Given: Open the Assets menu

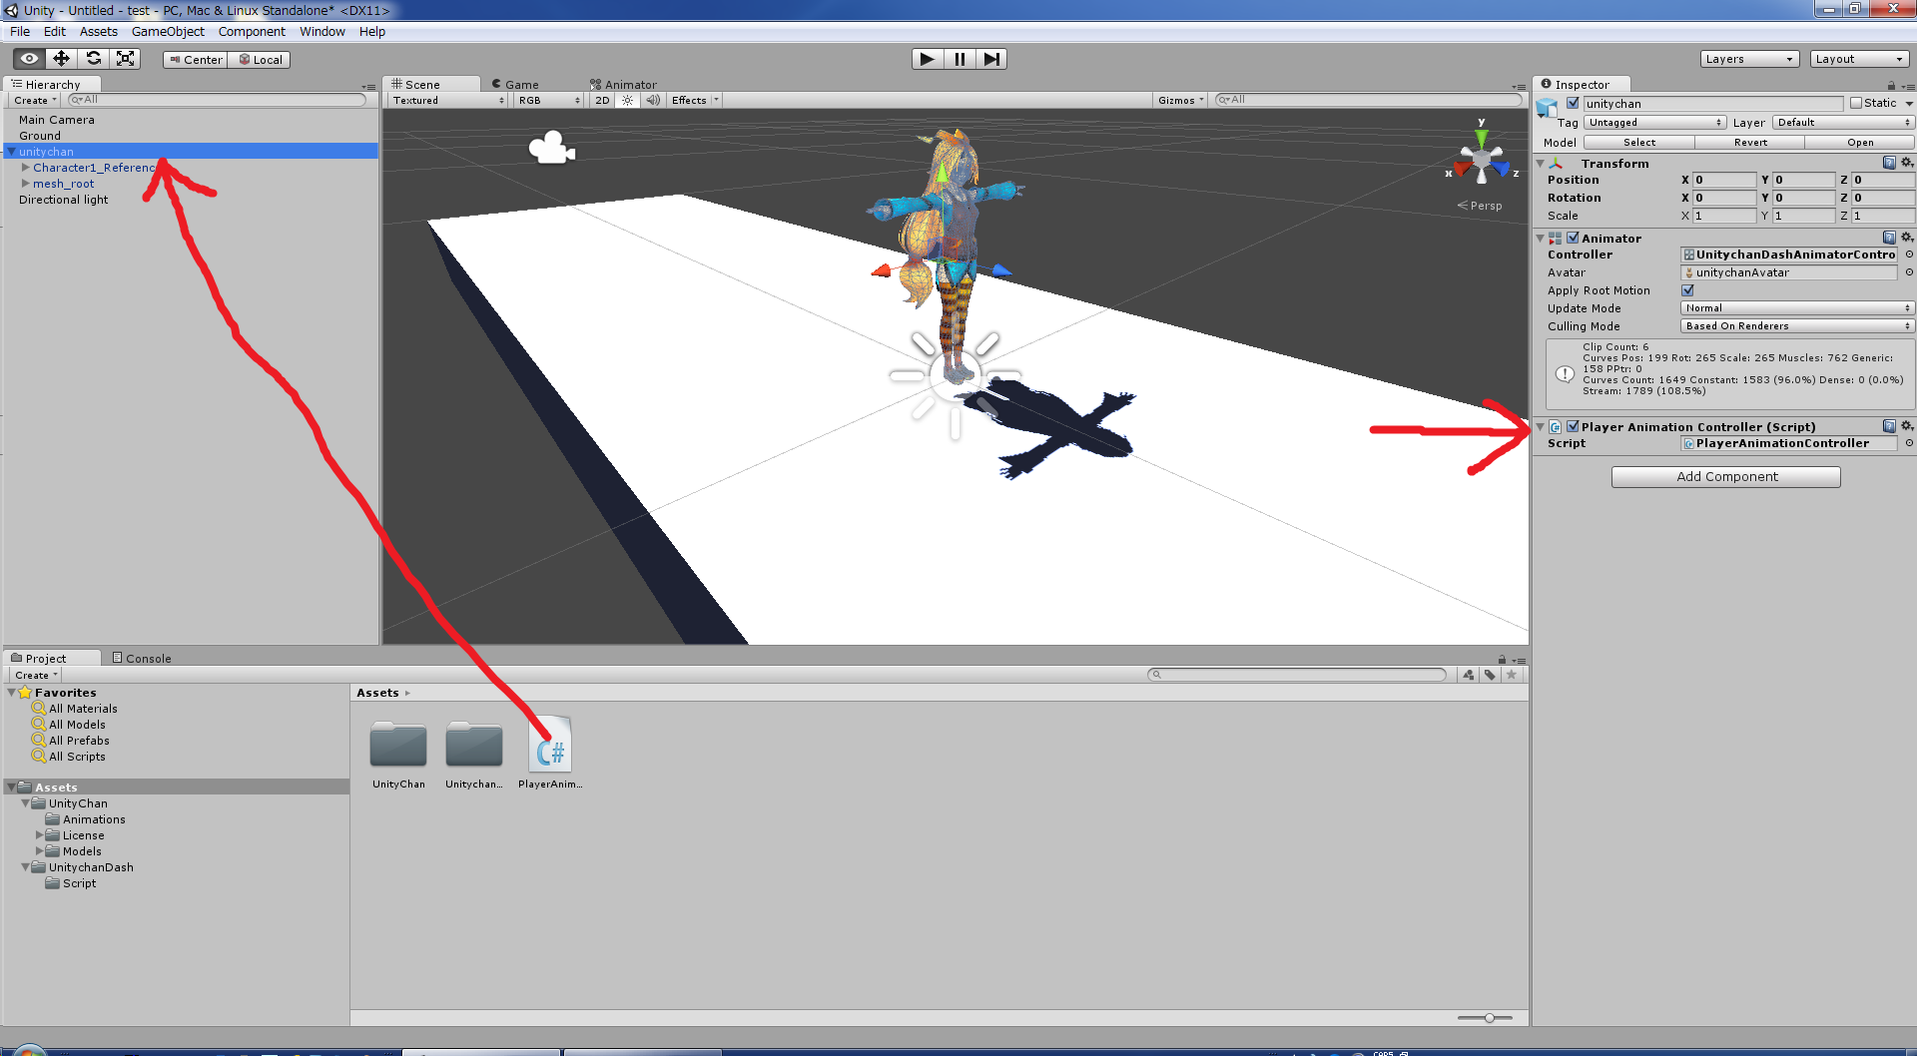Looking at the screenshot, I should (99, 32).
